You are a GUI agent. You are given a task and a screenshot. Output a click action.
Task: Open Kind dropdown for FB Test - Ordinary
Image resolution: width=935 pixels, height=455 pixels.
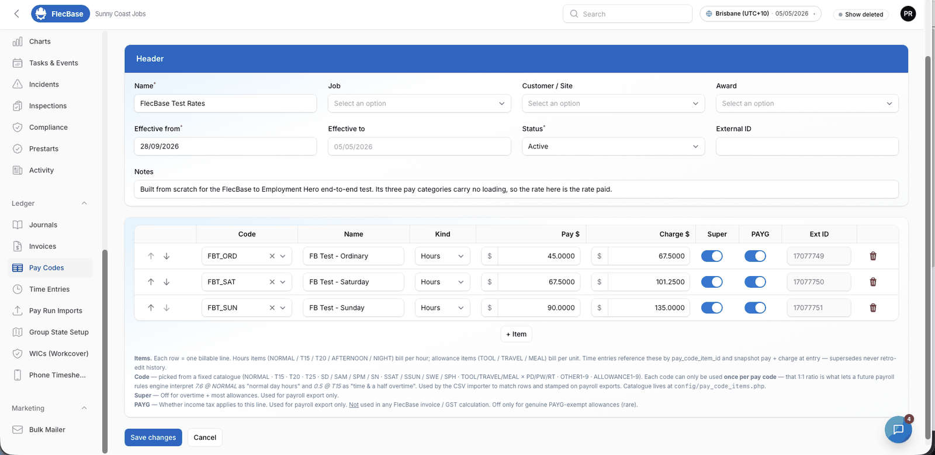point(442,256)
